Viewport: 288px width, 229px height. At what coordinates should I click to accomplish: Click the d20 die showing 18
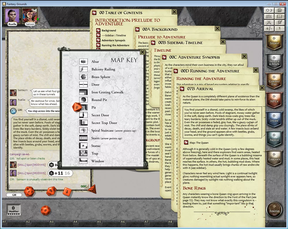pyautogui.click(x=29, y=191)
